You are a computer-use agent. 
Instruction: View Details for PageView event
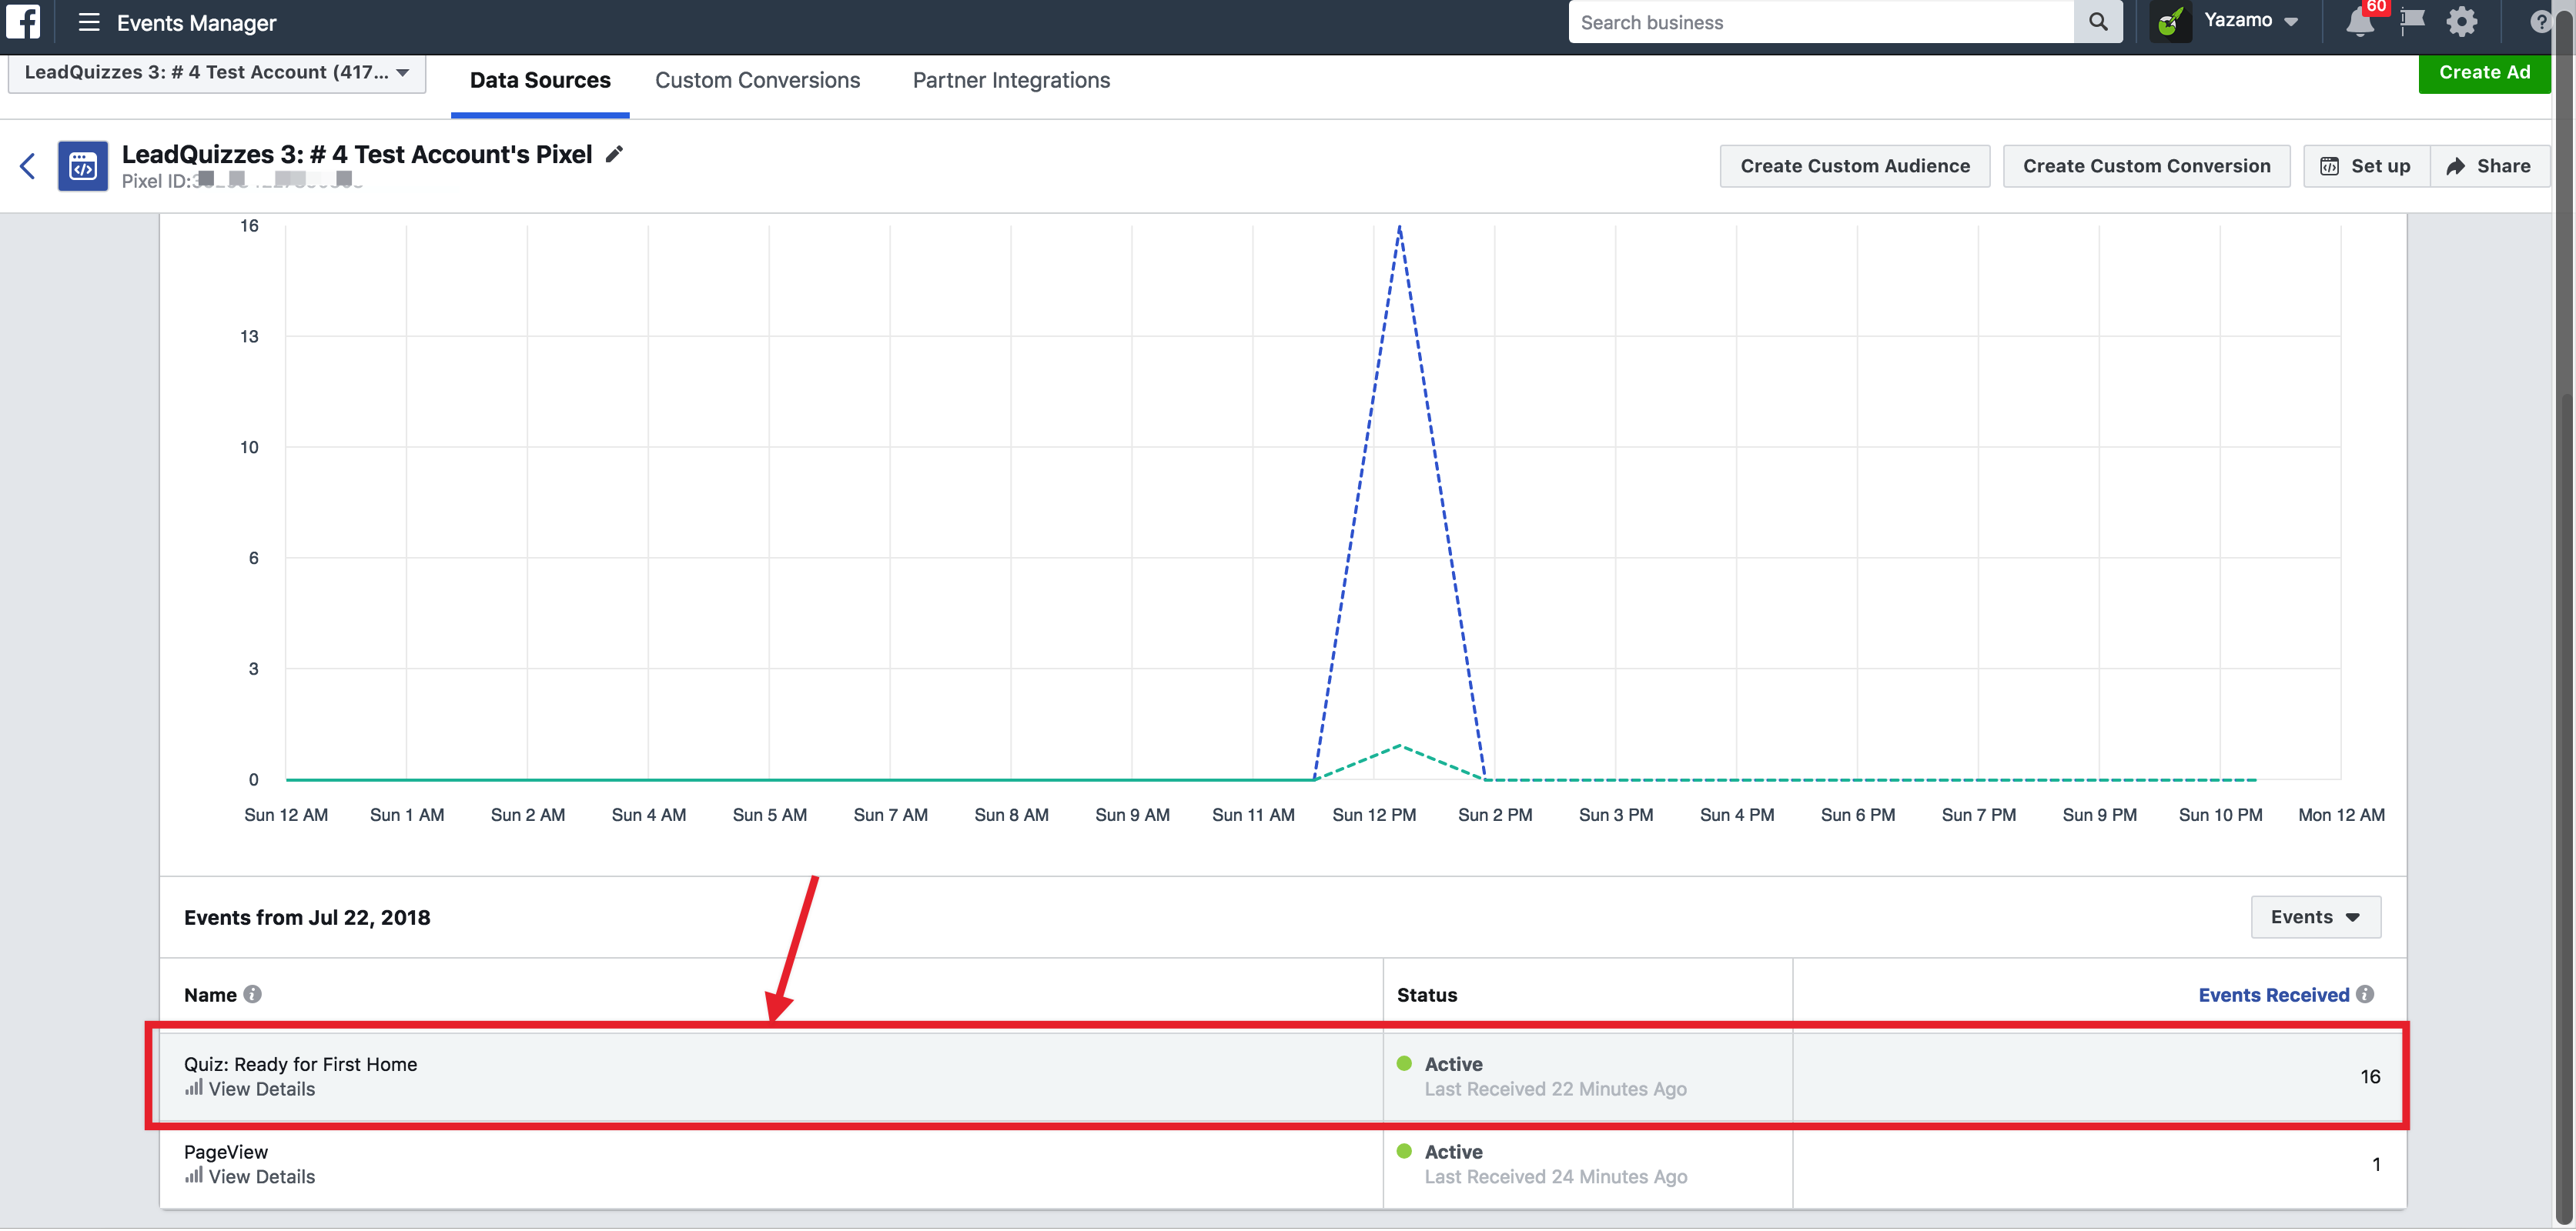[261, 1177]
